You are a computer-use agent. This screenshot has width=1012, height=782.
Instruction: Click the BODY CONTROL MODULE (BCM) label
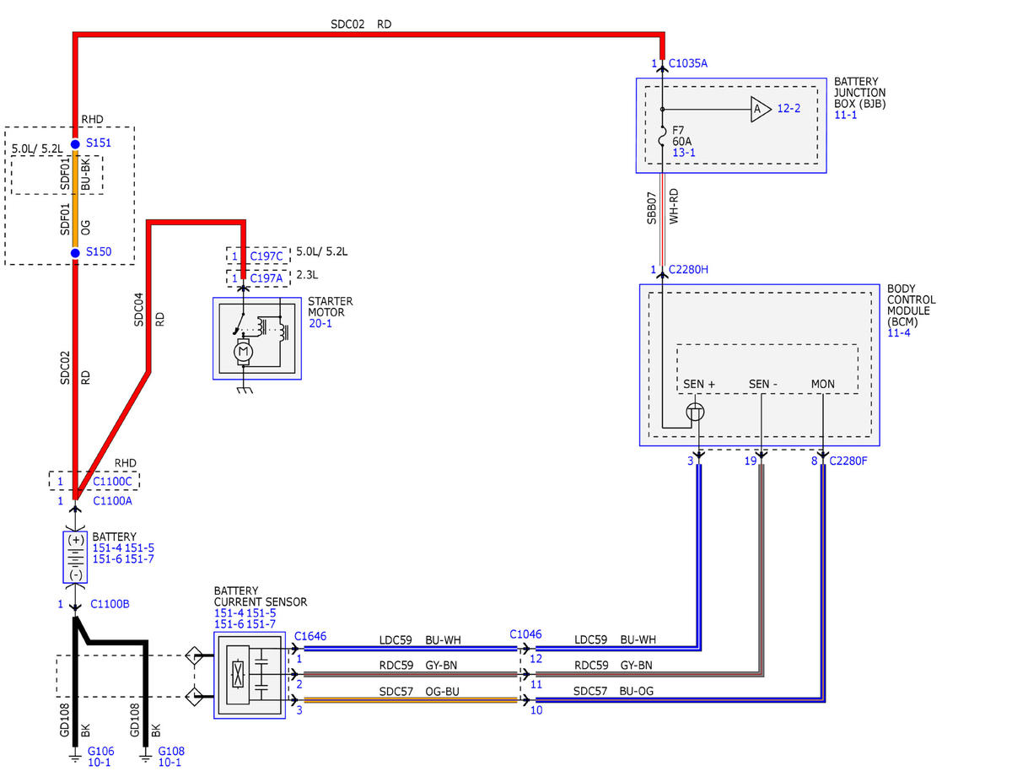(x=912, y=305)
